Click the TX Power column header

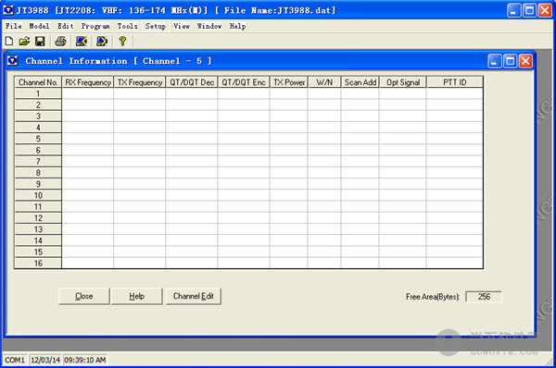(x=288, y=82)
